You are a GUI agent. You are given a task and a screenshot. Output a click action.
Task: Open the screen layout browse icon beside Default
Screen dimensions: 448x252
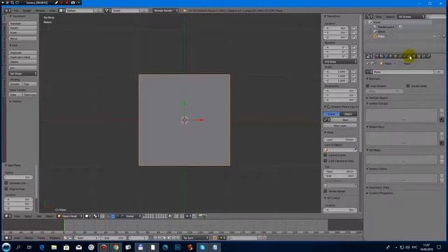pyautogui.click(x=62, y=10)
